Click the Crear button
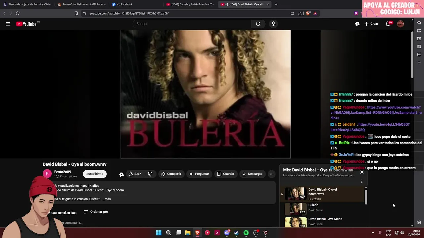The image size is (424, 238). click(x=371, y=24)
